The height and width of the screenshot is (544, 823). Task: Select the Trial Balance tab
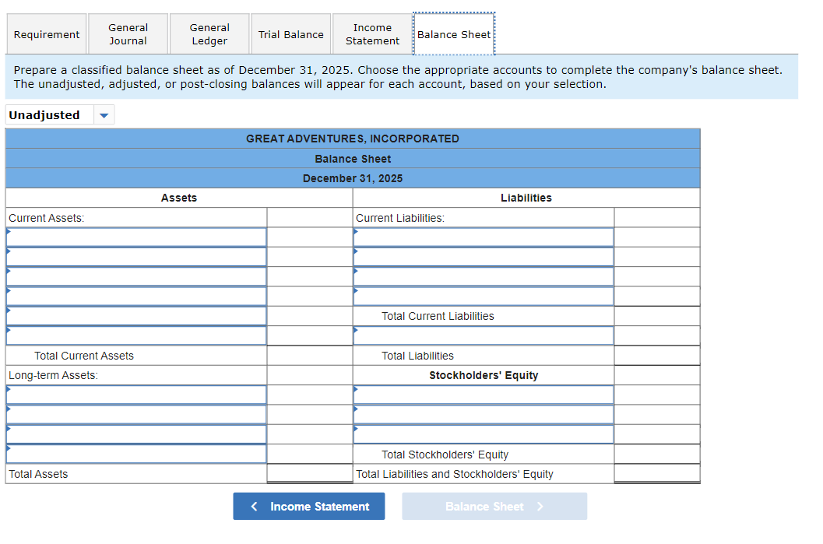[x=290, y=33]
